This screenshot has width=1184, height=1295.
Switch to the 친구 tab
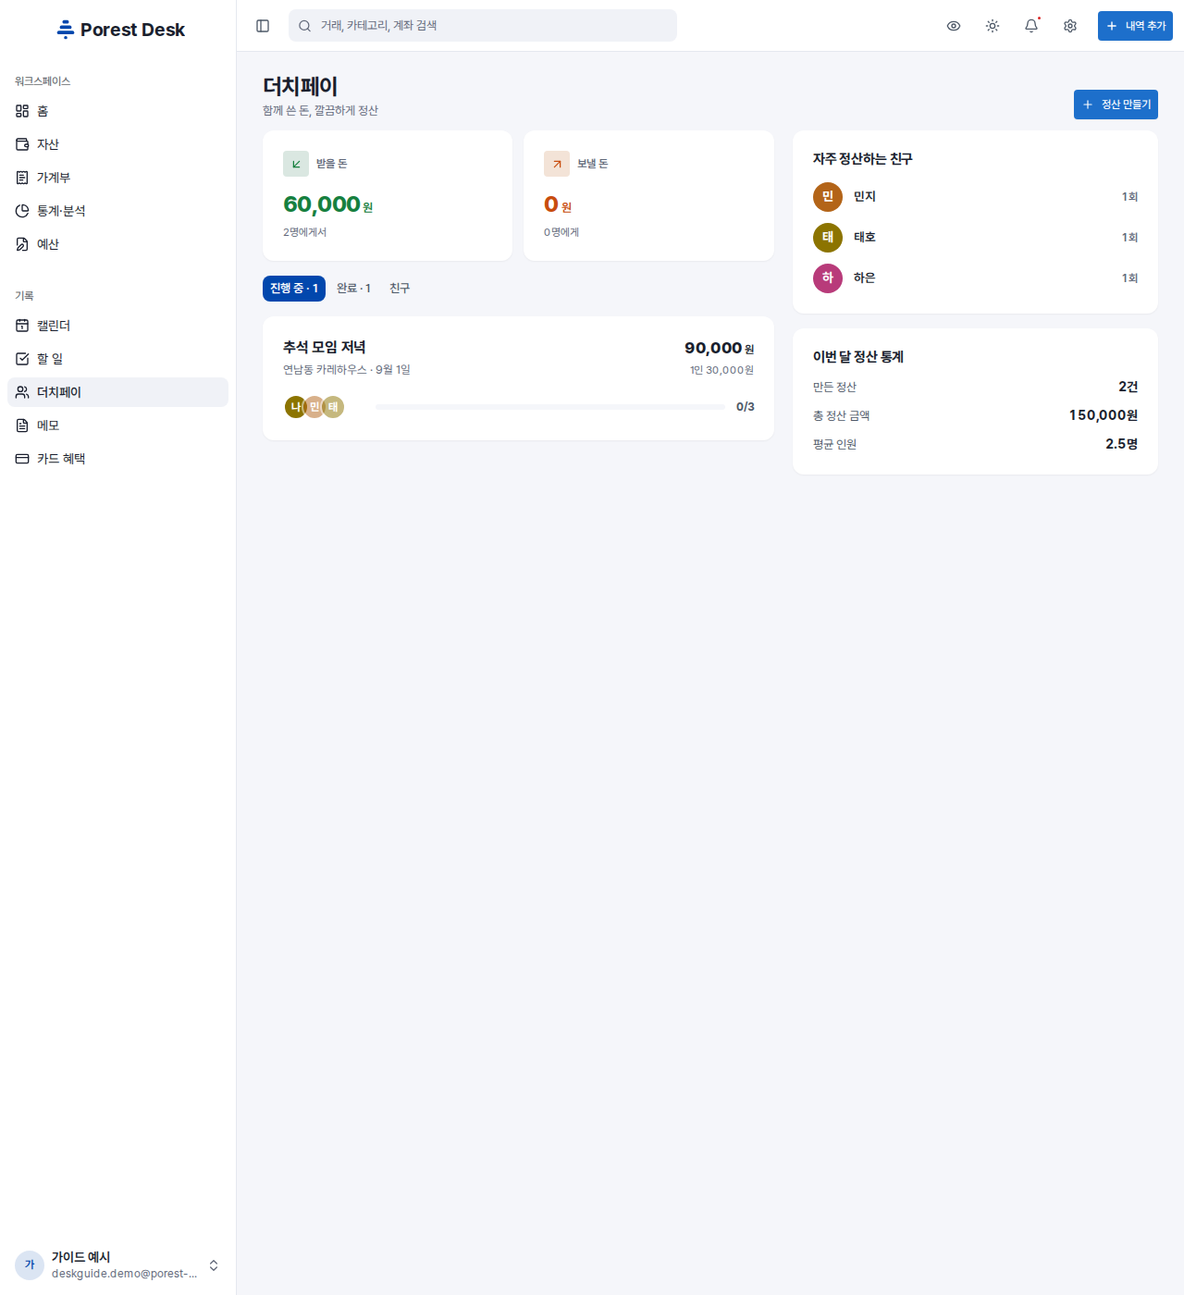click(400, 289)
